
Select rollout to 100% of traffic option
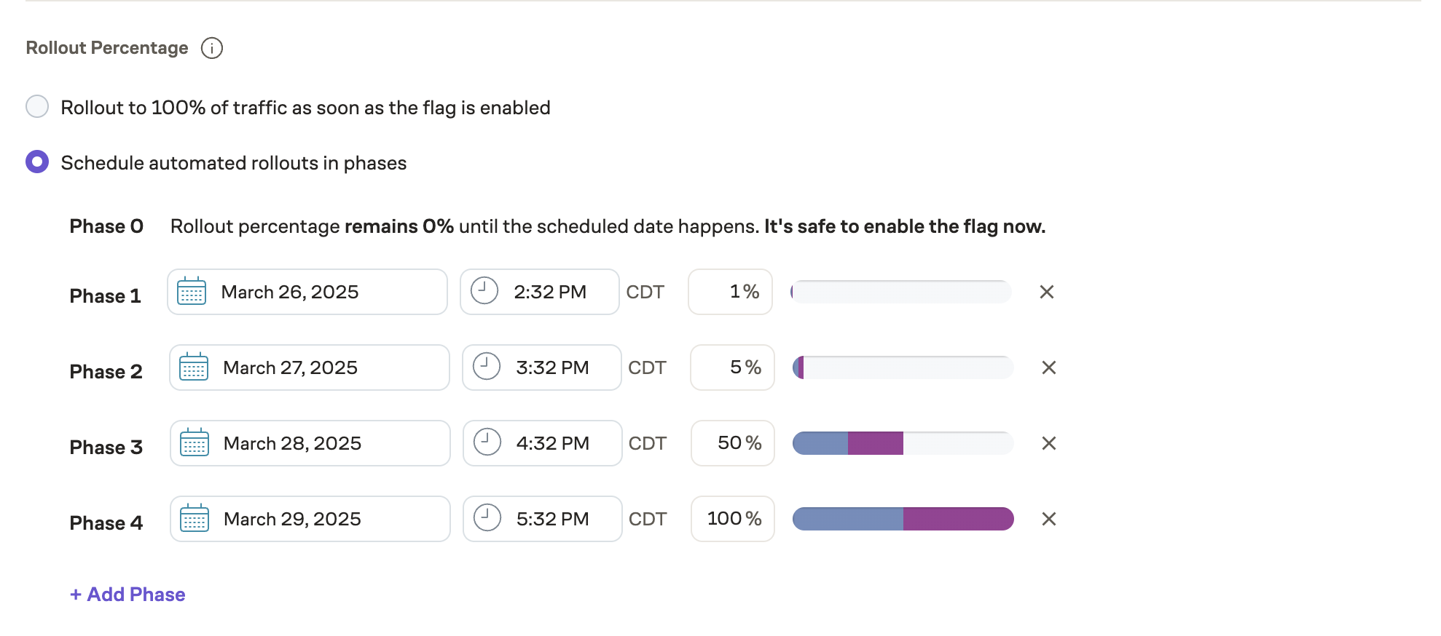click(x=37, y=106)
